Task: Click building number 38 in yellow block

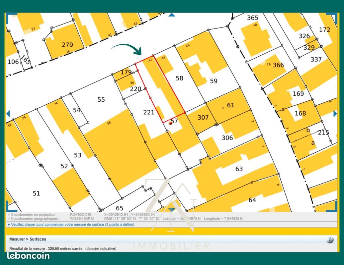Action: pyautogui.click(x=109, y=123)
